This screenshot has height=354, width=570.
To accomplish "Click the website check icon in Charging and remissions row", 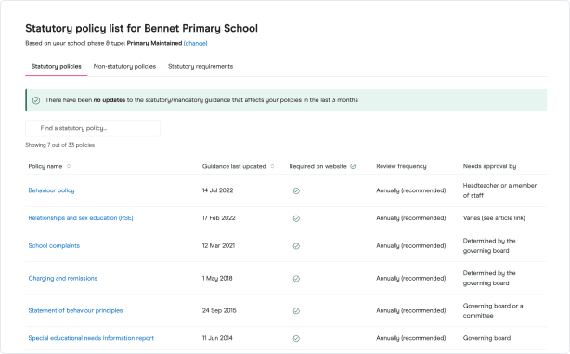I will tap(296, 279).
